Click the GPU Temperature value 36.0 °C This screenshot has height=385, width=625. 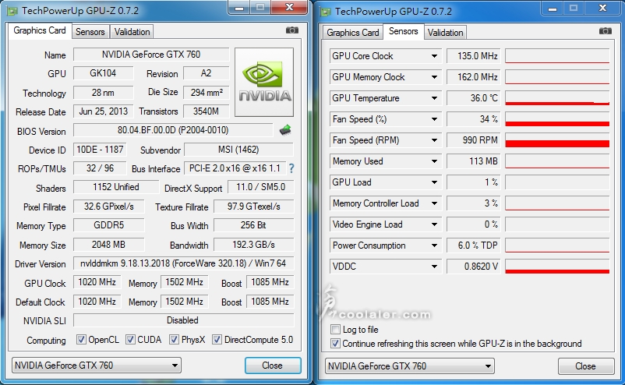(x=474, y=98)
